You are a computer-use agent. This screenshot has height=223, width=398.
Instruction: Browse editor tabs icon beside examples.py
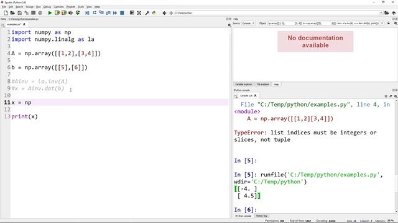[2, 25]
